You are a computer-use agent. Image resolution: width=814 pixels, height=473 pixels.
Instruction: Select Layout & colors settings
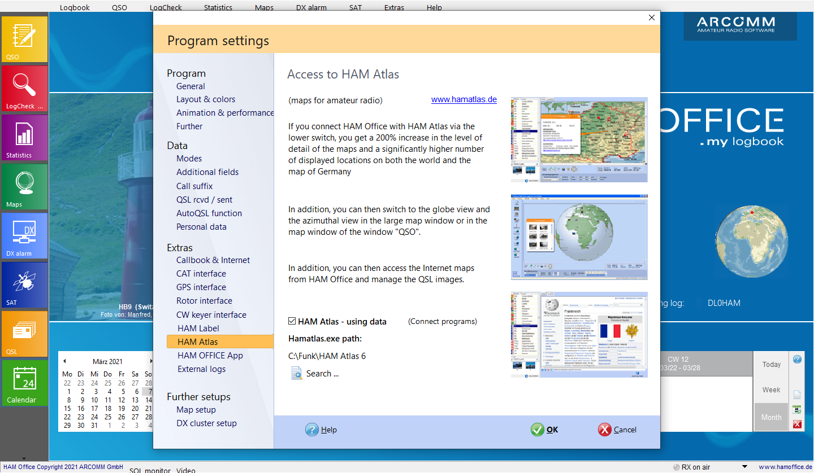pyautogui.click(x=206, y=99)
